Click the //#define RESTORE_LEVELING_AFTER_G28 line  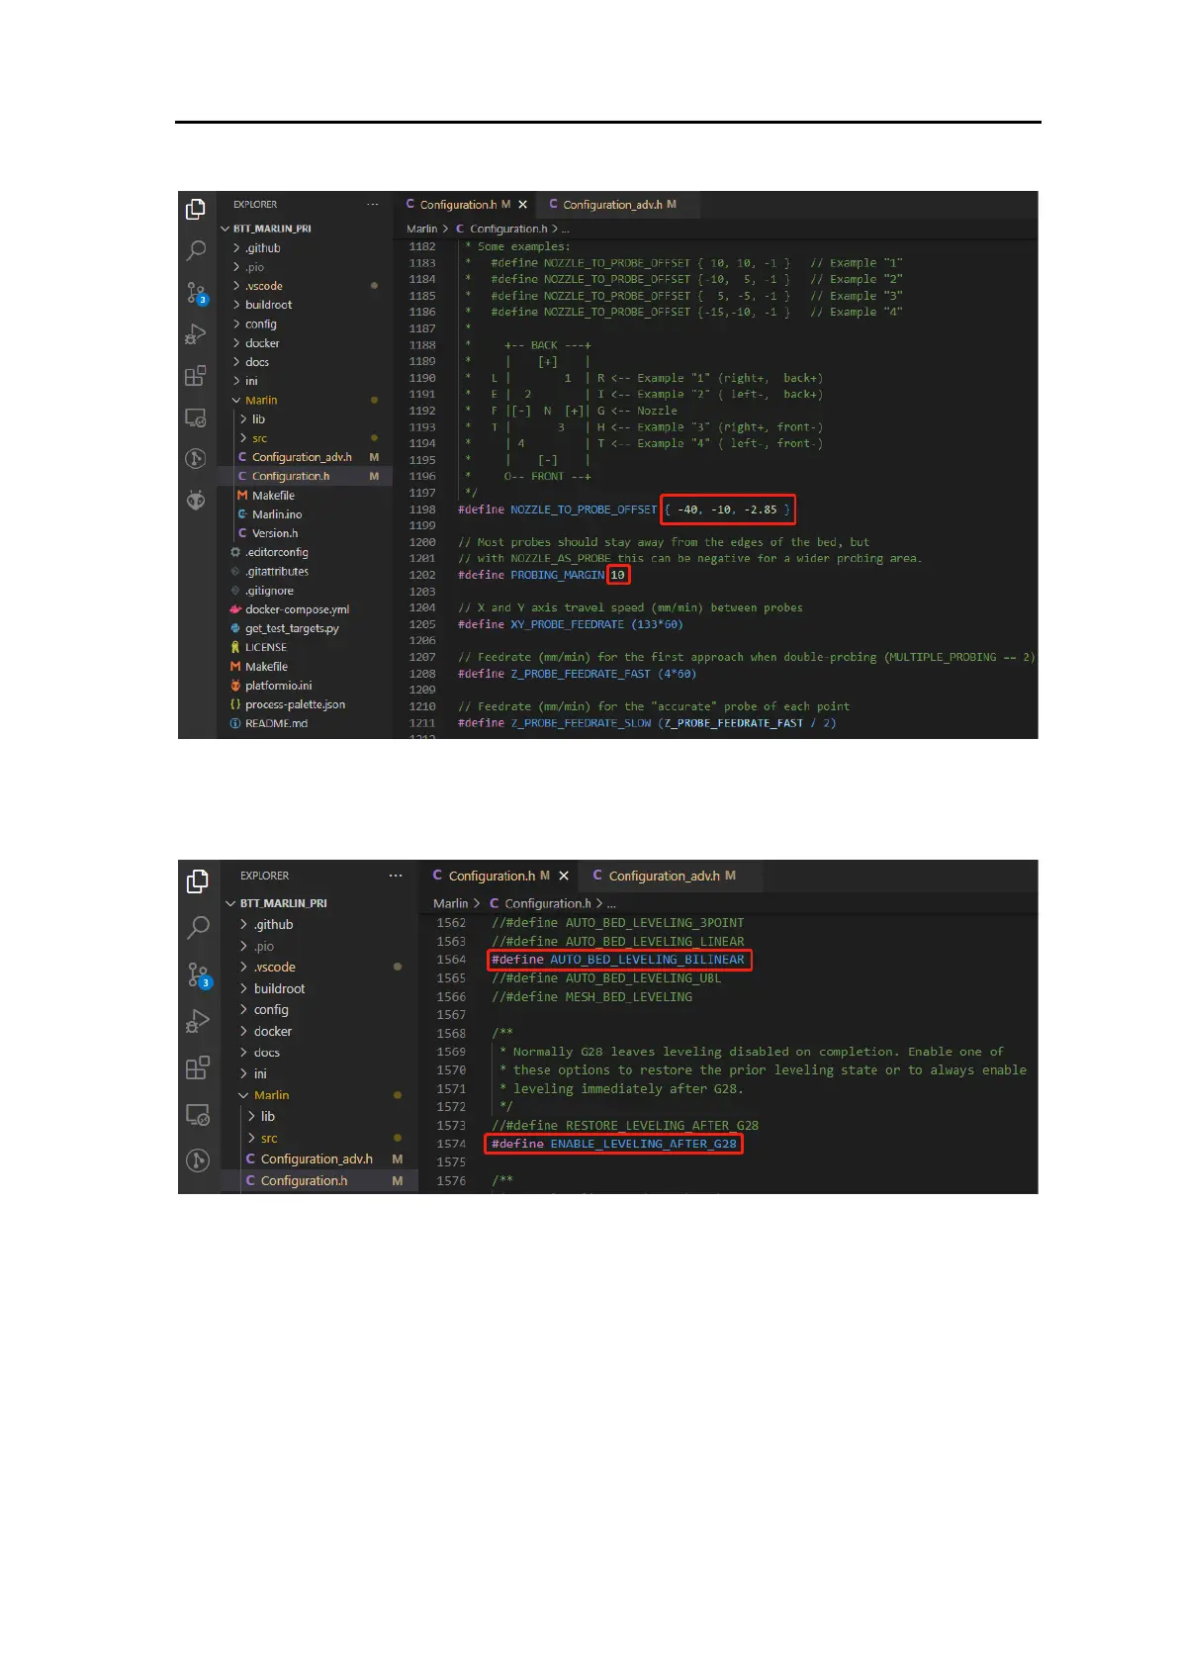(625, 1125)
